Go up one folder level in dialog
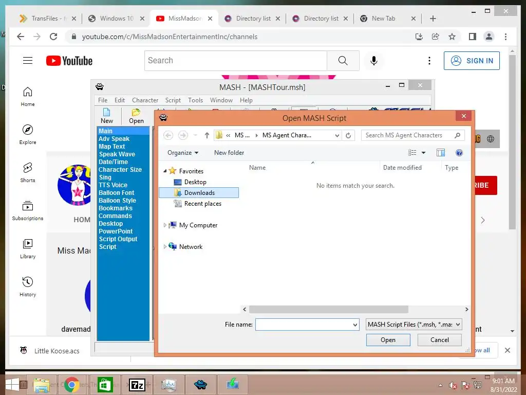This screenshot has width=526, height=395. pyautogui.click(x=206, y=135)
